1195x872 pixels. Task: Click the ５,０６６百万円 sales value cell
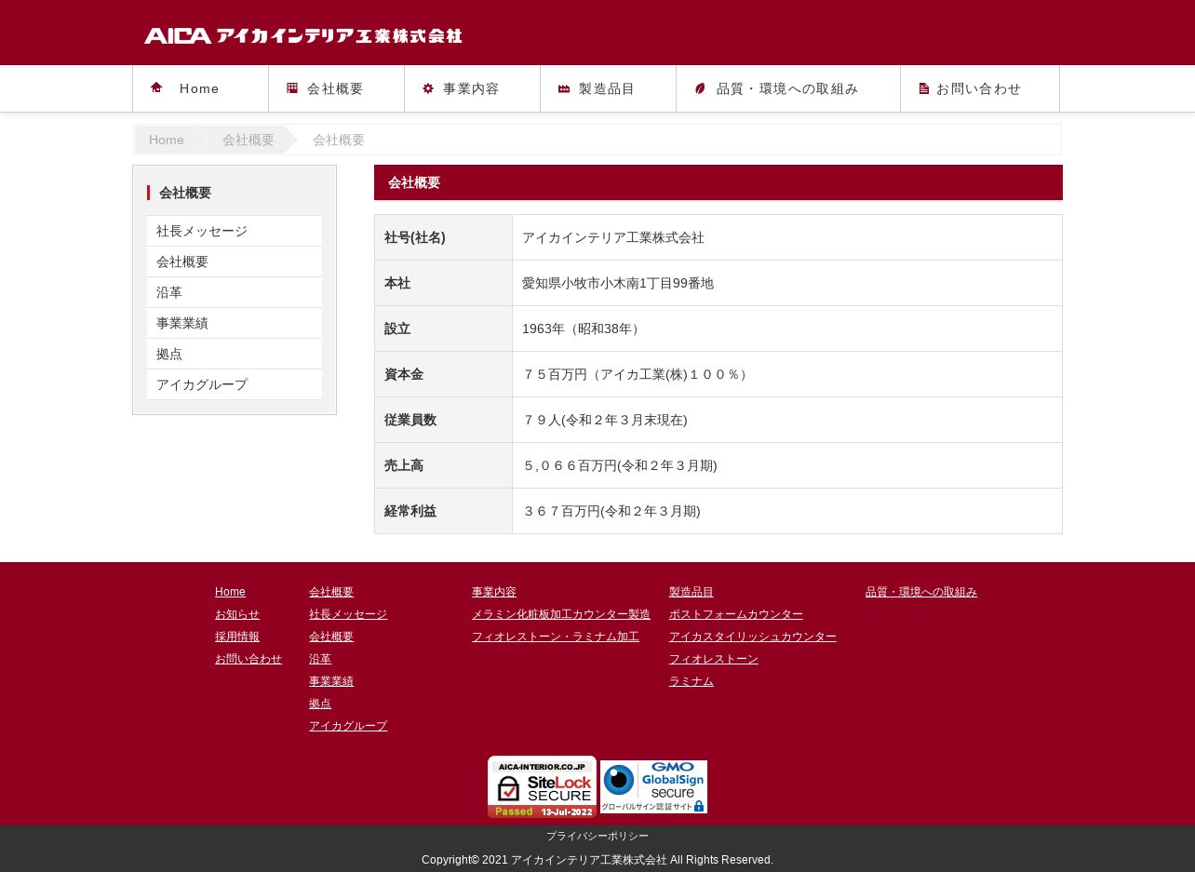(787, 465)
